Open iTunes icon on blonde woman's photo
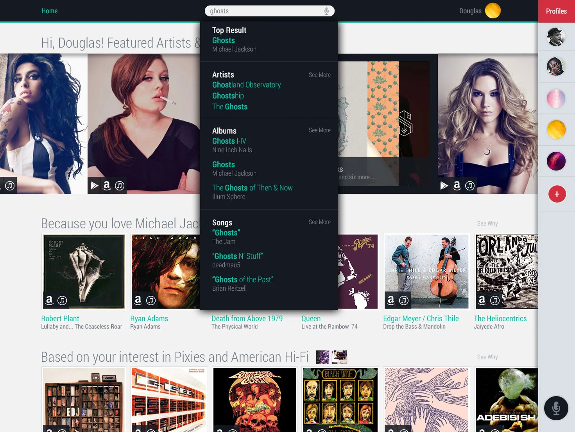The height and width of the screenshot is (432, 575). 470,186
